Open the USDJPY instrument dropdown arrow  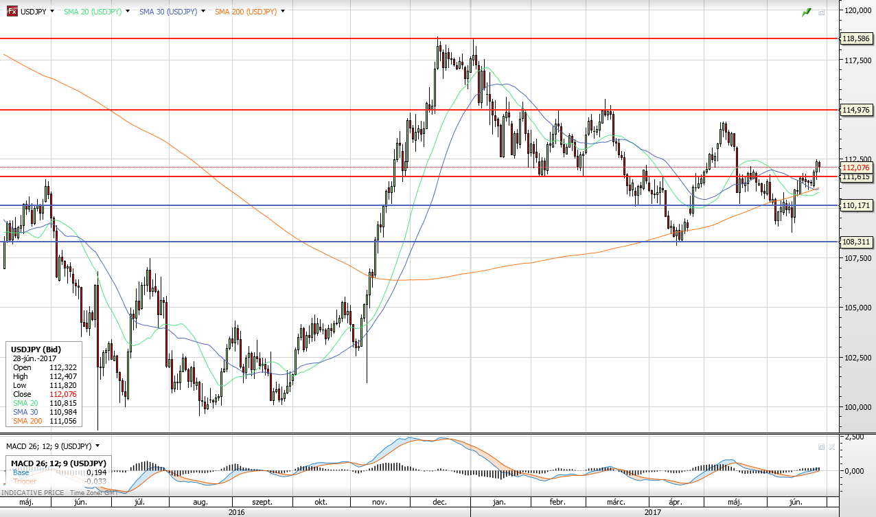coord(53,12)
